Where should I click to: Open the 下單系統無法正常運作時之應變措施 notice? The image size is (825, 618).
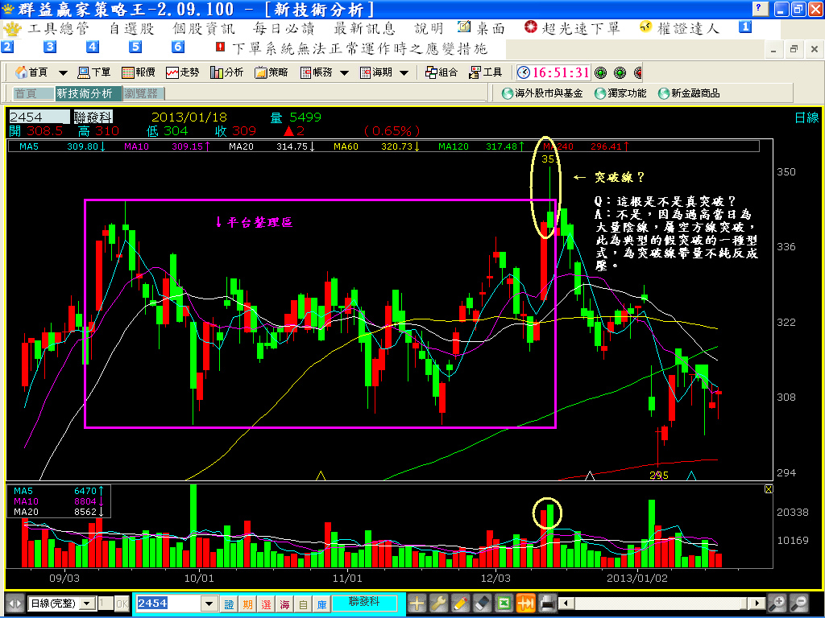[351, 49]
